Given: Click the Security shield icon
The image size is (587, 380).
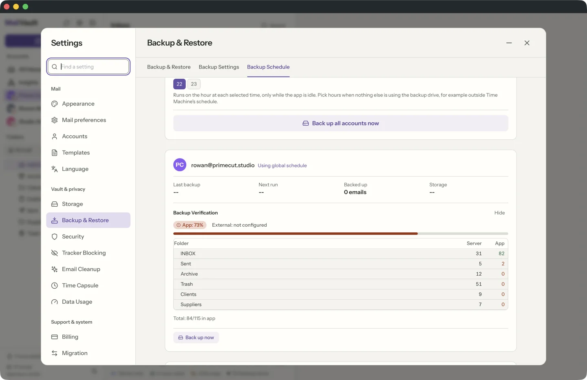Looking at the screenshot, I should tap(55, 237).
